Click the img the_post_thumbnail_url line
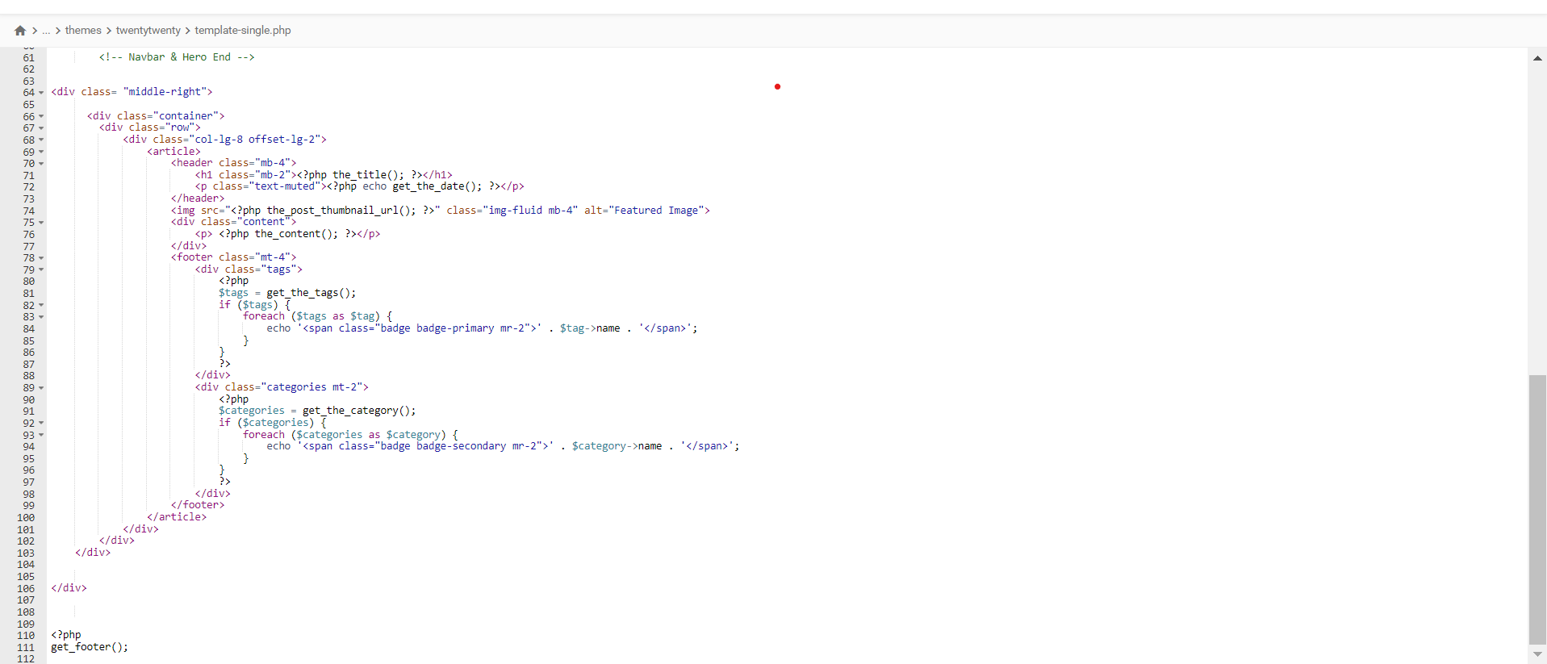This screenshot has height=664, width=1547. [x=441, y=211]
